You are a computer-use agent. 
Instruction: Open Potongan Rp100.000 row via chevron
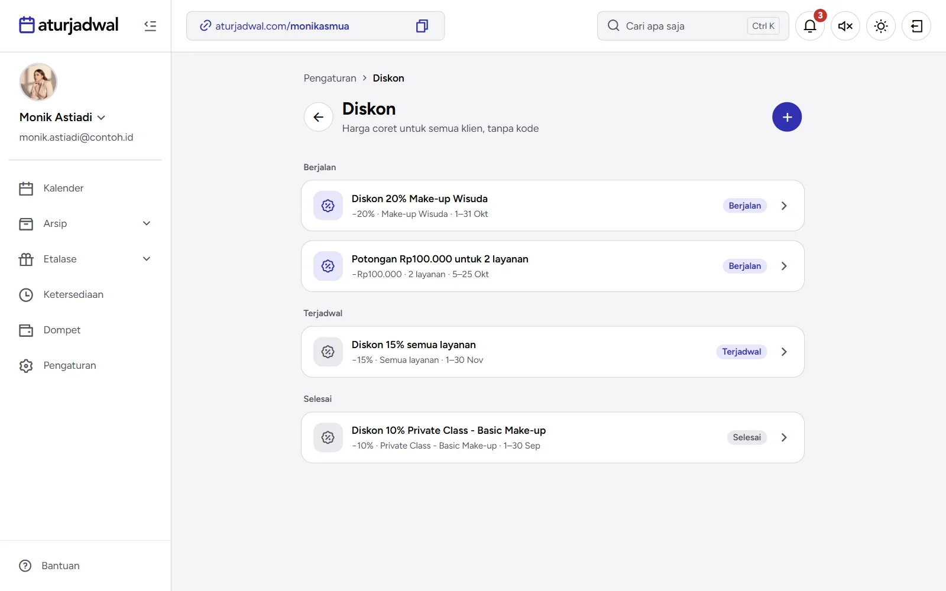pyautogui.click(x=784, y=266)
